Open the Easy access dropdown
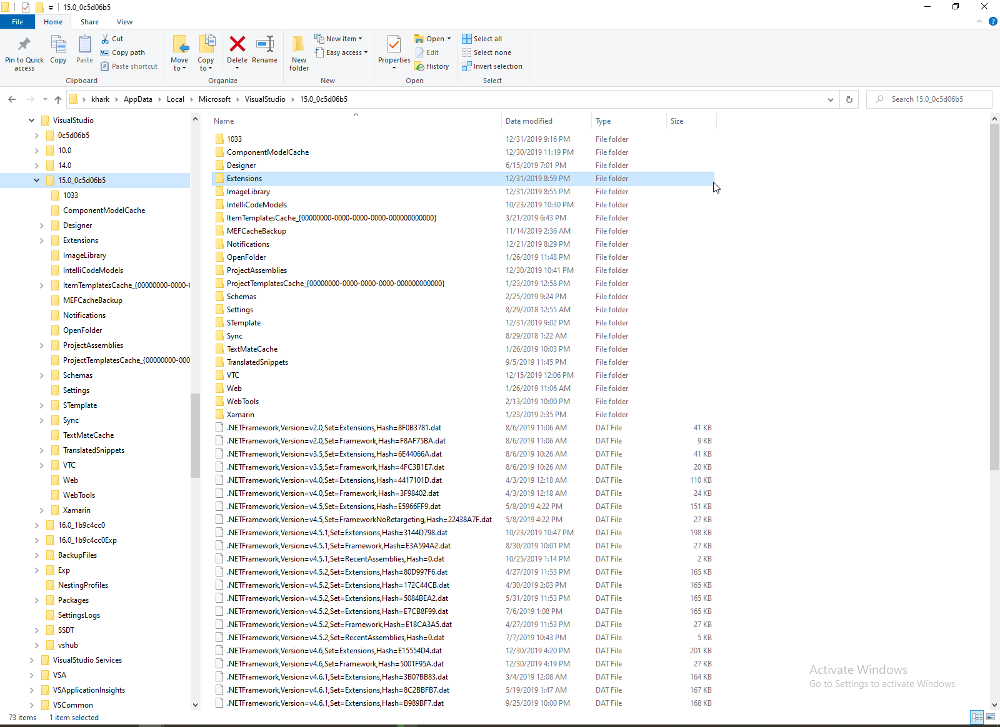The height and width of the screenshot is (727, 1000). pyautogui.click(x=341, y=52)
